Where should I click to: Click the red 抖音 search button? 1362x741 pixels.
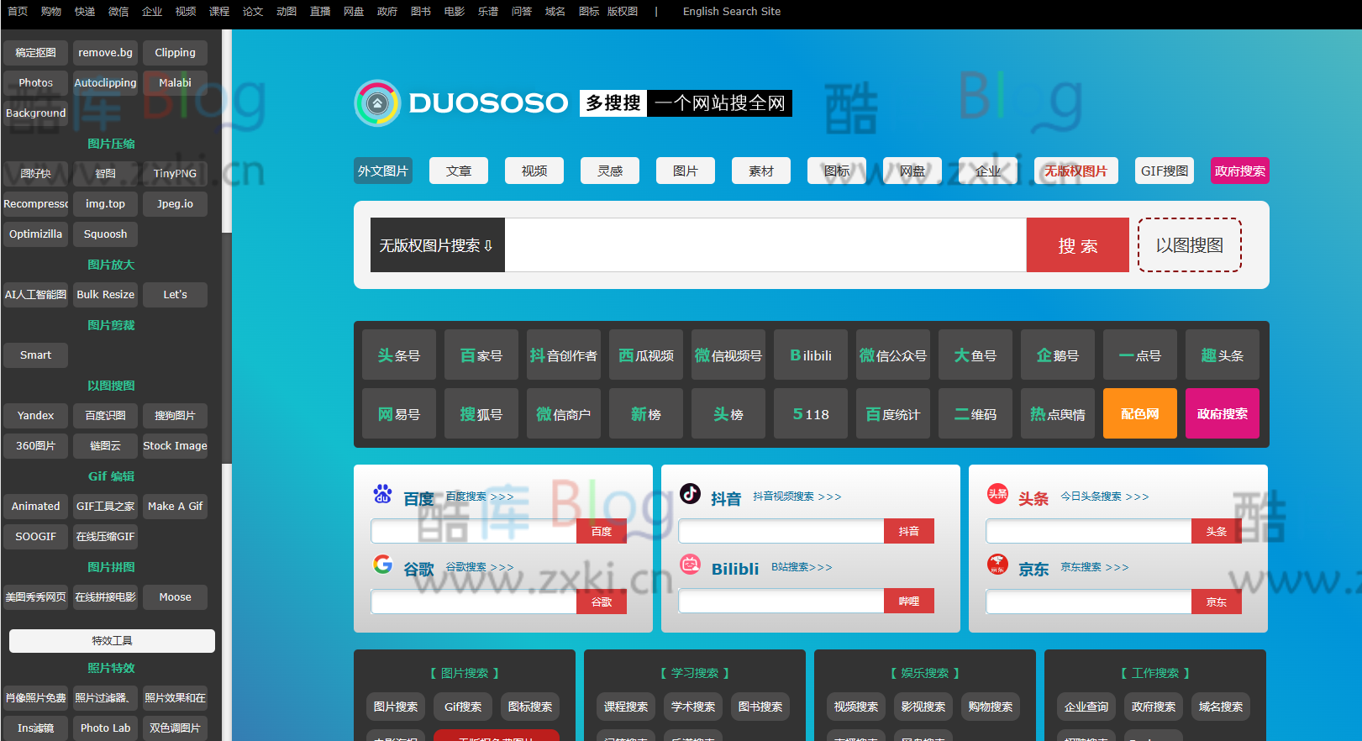909,531
